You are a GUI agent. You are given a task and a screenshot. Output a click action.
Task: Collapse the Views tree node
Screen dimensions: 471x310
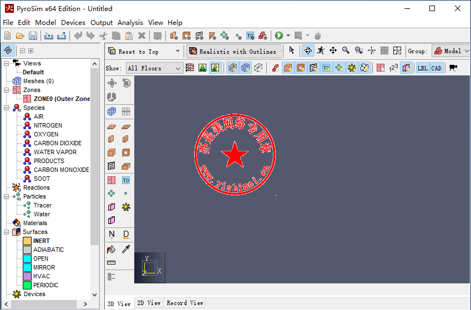coord(6,63)
